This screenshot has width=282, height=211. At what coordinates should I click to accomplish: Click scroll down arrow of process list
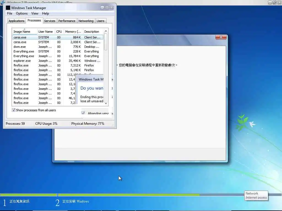tap(106, 103)
